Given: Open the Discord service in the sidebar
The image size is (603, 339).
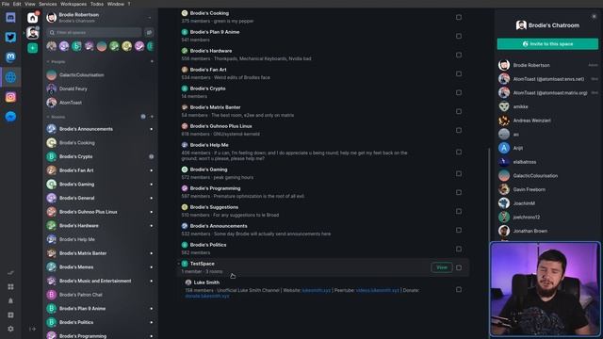Looking at the screenshot, I should 10,17.
